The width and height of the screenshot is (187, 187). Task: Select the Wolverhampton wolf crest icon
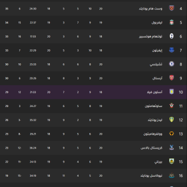point(171,133)
